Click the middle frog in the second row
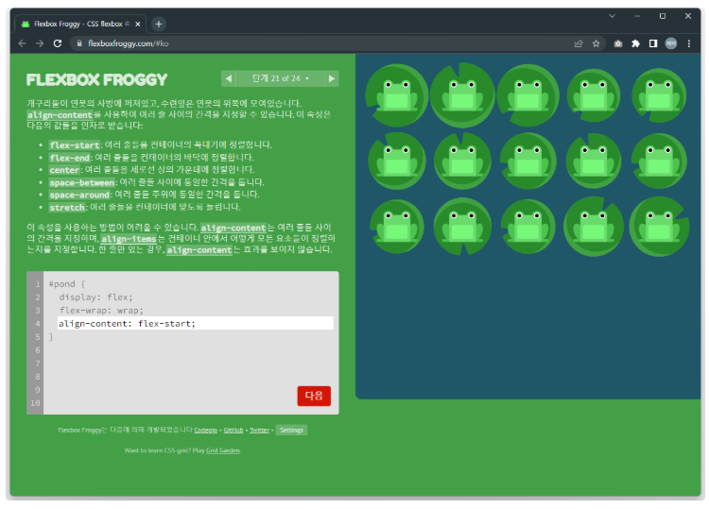Viewport: 709px width, 509px height. [527, 161]
